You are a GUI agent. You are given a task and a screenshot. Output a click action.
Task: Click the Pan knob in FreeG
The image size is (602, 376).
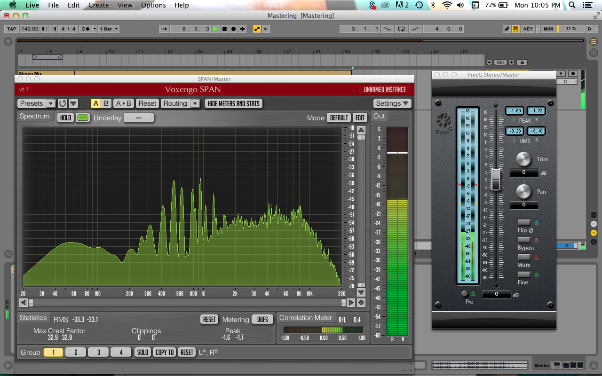523,191
